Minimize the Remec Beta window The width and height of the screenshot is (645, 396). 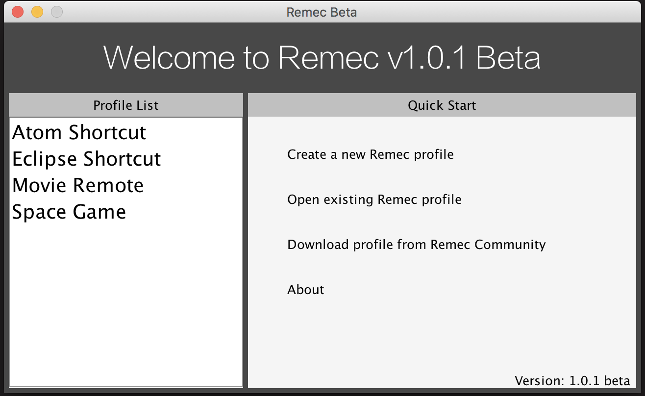point(37,12)
